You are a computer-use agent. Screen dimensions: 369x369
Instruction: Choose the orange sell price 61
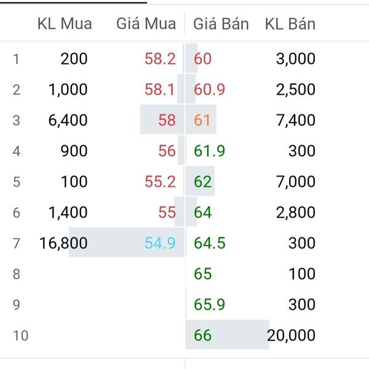202,120
